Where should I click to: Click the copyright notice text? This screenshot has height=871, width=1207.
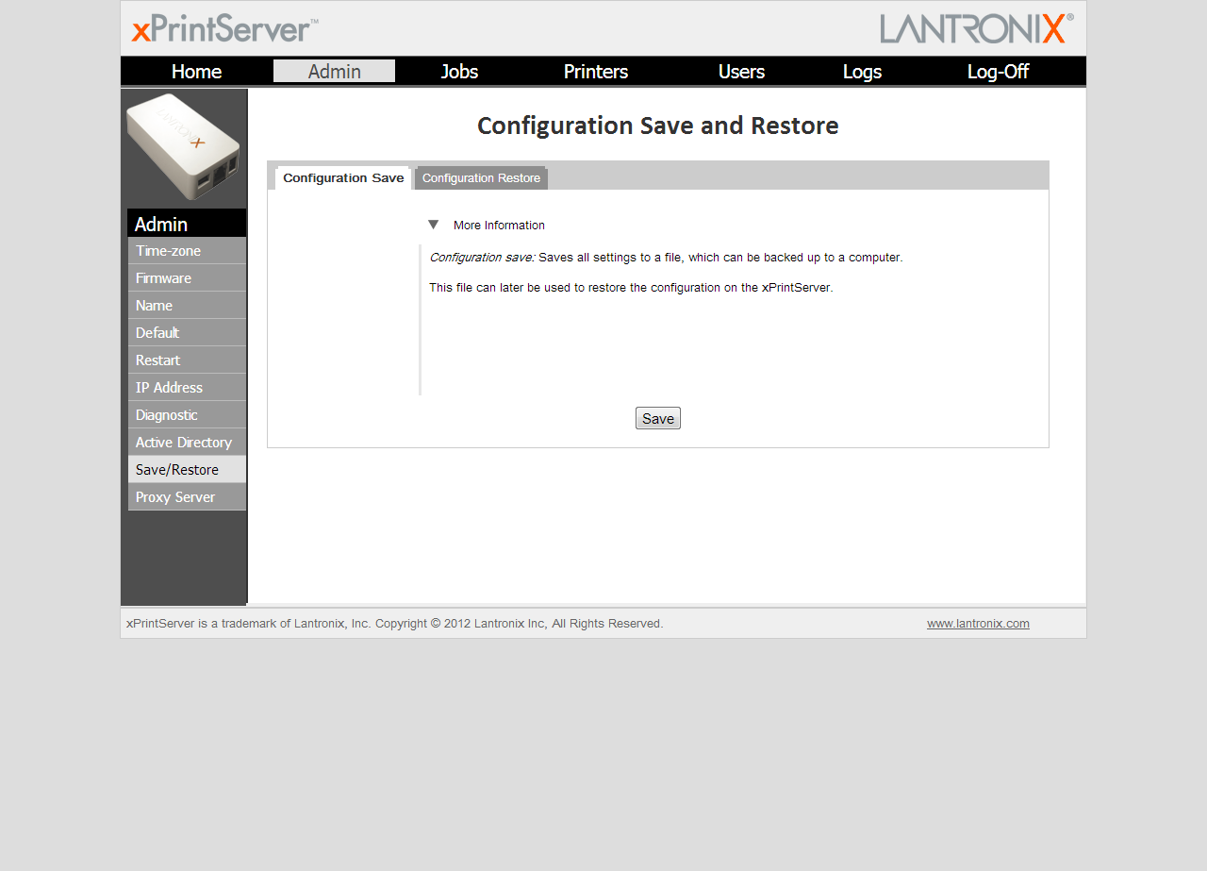pyautogui.click(x=395, y=624)
